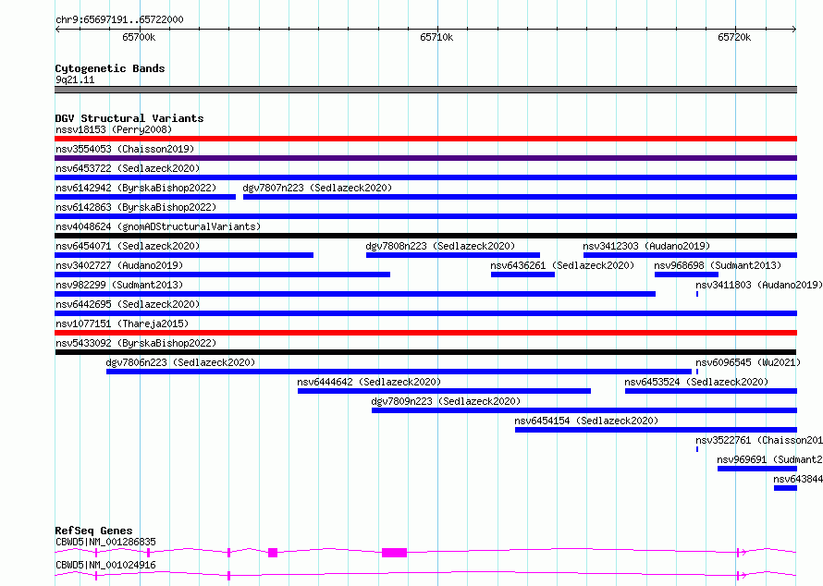Screen dimensions: 823x586
Task: Open nsv6454071 (Sedlazeck2020) variant
Action: tap(184, 255)
